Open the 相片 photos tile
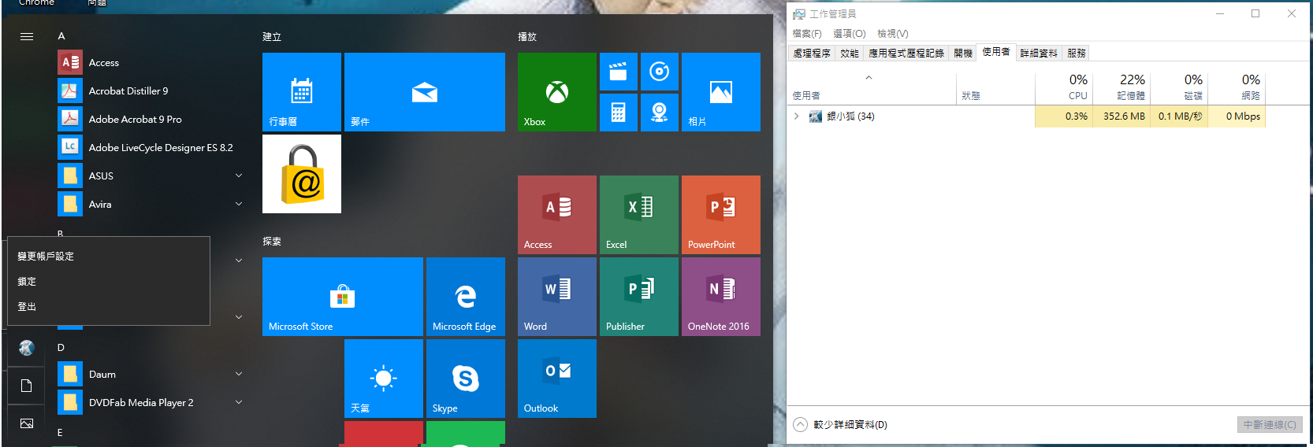Viewport: 1313px width, 447px height. (x=721, y=92)
